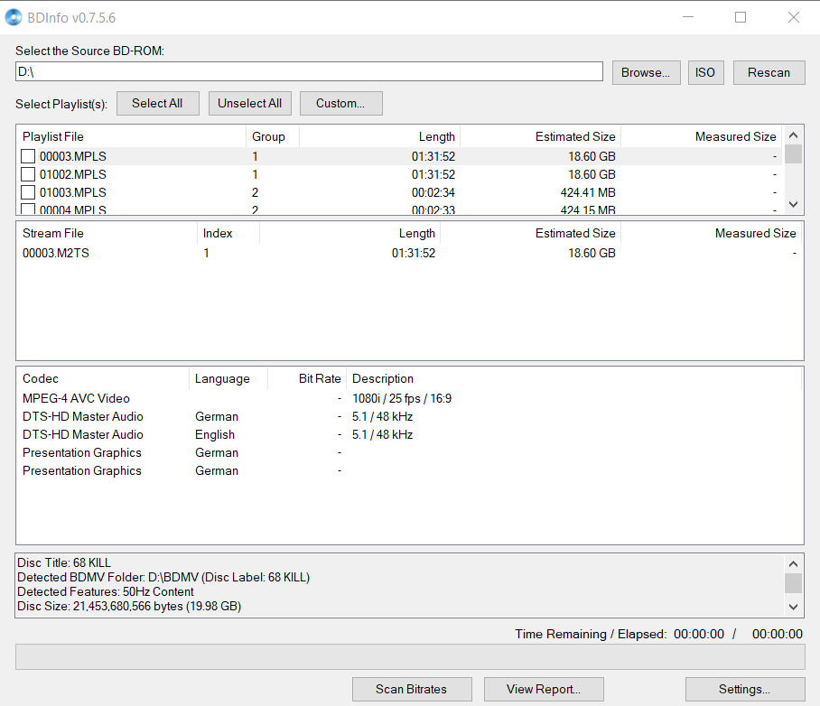Click the Detected Features: 50Hz Content line
820x706 pixels.
pyautogui.click(x=105, y=591)
